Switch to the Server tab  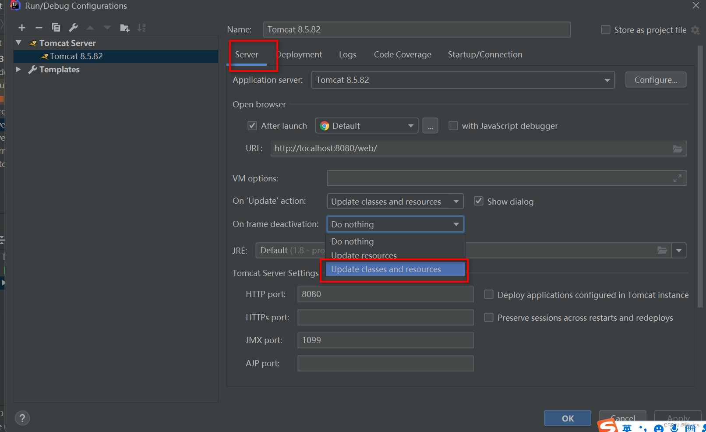247,55
